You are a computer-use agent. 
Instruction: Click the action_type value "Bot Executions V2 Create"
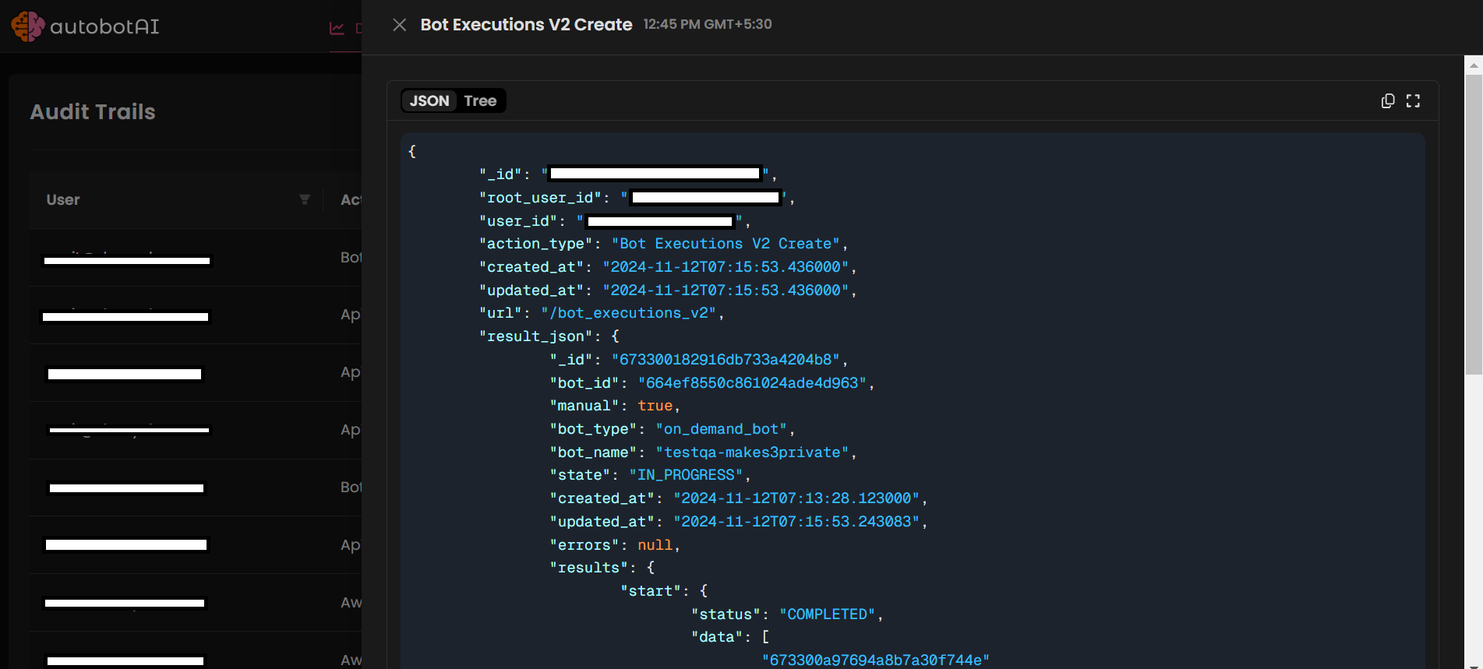pyautogui.click(x=726, y=244)
